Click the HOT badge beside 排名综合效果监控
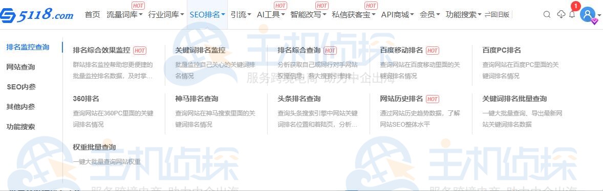Image resolution: width=603 pixels, height=191 pixels. (x=140, y=51)
